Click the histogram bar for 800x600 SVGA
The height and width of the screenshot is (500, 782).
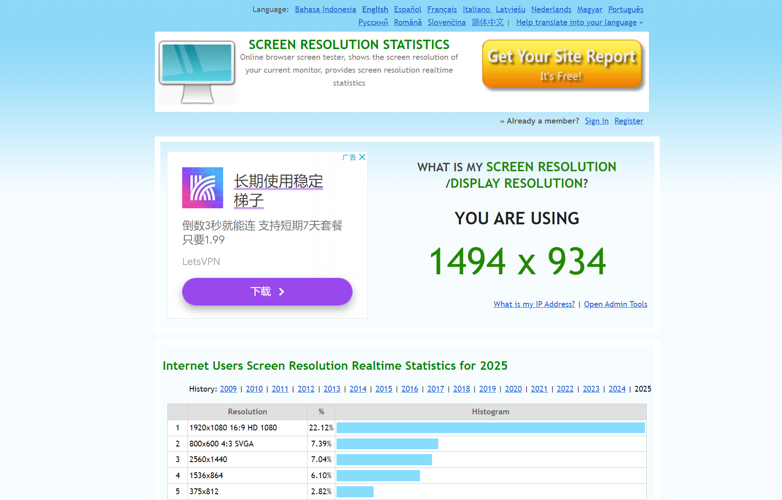pyautogui.click(x=387, y=443)
